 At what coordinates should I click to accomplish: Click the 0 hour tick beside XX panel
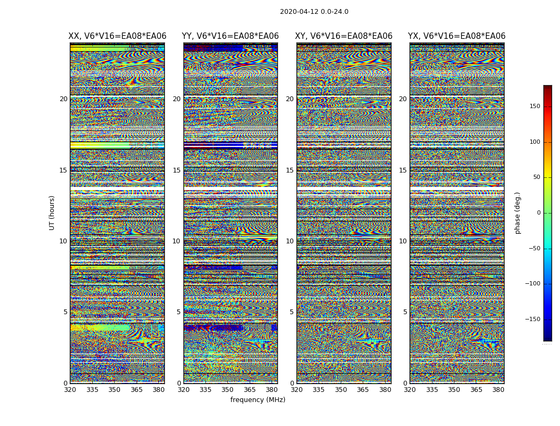pos(66,383)
